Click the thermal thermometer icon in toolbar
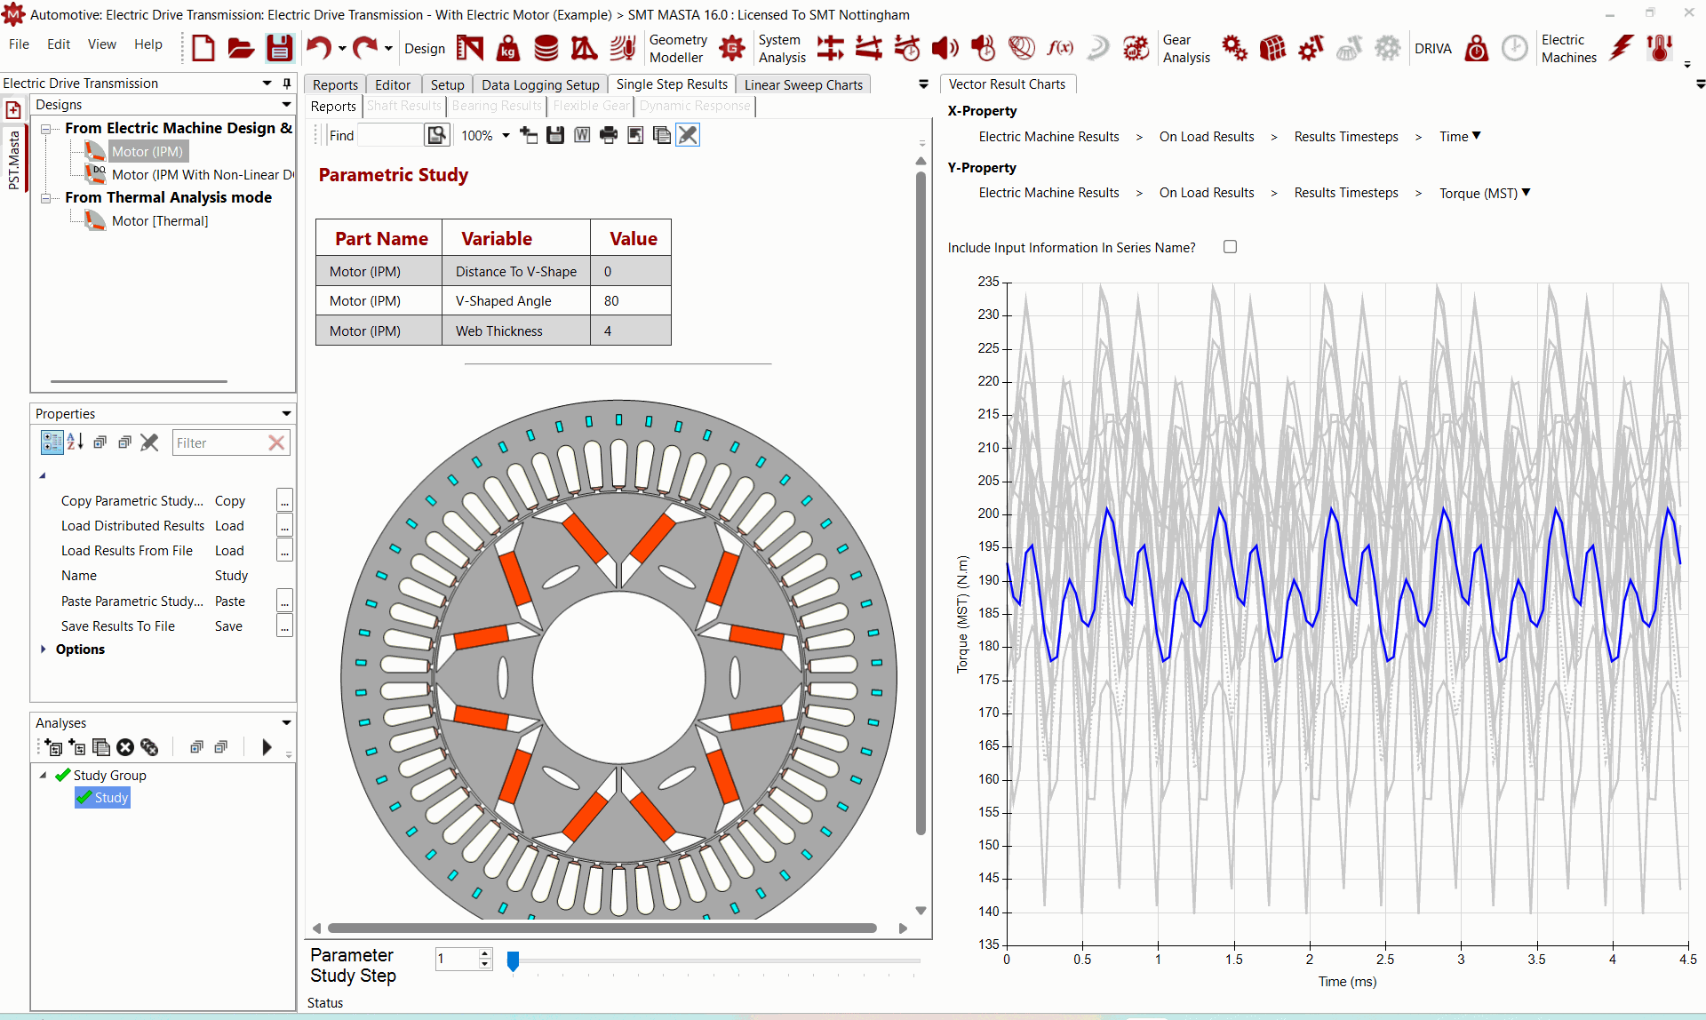This screenshot has height=1020, width=1706. [1660, 48]
